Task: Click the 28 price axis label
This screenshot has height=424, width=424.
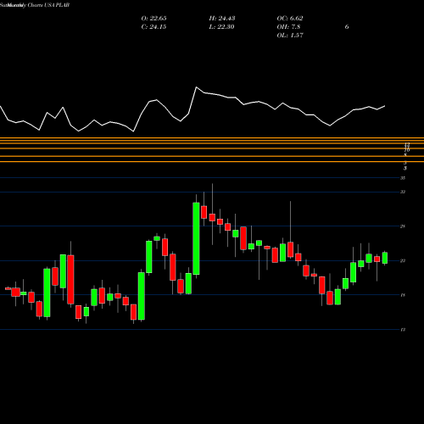Action: click(403, 226)
